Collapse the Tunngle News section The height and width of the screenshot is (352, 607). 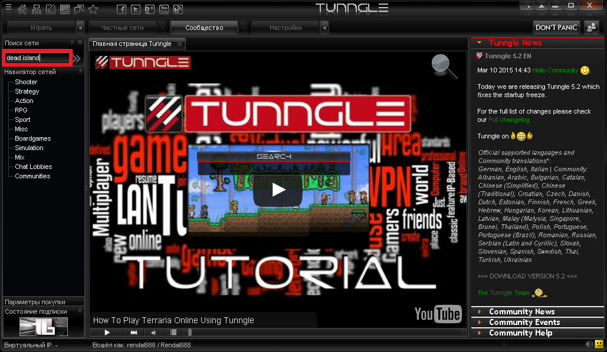click(x=479, y=42)
